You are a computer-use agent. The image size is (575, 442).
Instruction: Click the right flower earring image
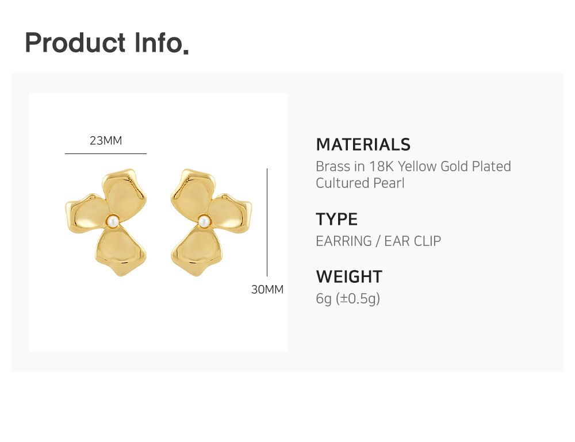click(211, 222)
